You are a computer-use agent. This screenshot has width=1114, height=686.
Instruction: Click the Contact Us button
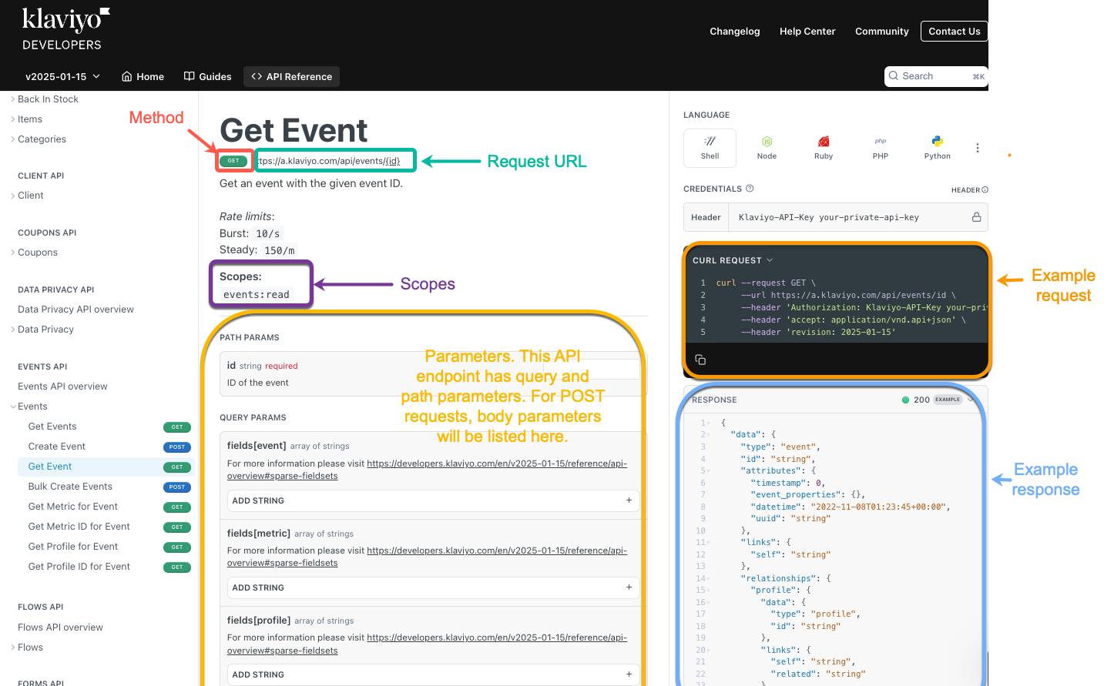pyautogui.click(x=954, y=31)
